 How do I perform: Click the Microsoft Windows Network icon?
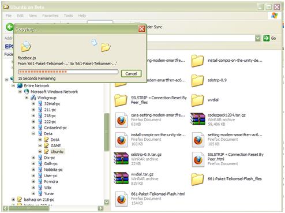coord(27,92)
